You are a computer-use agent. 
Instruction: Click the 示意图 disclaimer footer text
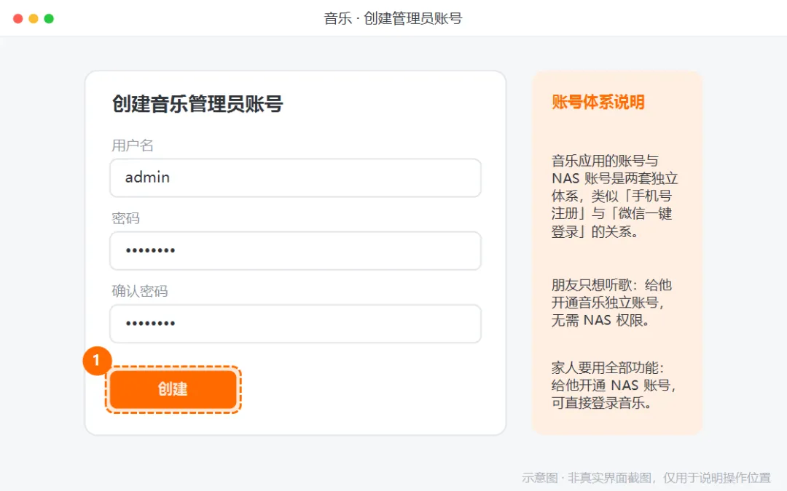pyautogui.click(x=646, y=477)
